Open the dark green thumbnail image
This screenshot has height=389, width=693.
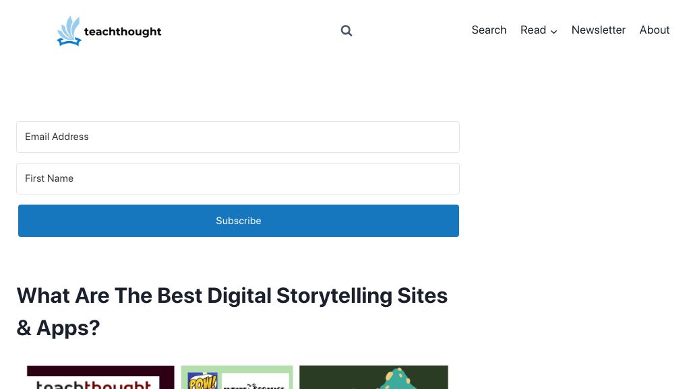[374, 377]
